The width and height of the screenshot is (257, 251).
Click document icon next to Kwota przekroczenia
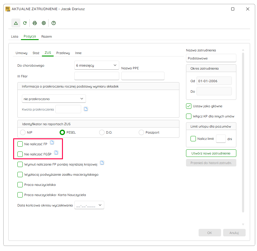click(x=86, y=109)
